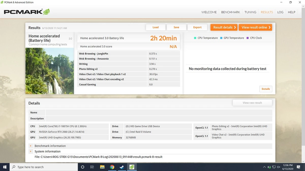Open Task View from the taskbar
This screenshot has height=171, width=305.
[x=92, y=167]
